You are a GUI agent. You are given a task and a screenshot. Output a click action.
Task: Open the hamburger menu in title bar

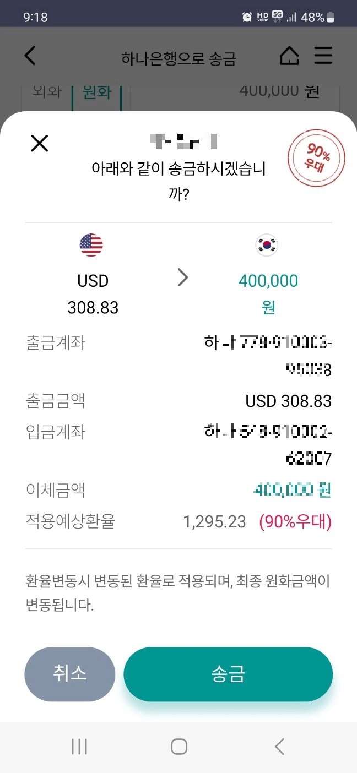pos(323,55)
